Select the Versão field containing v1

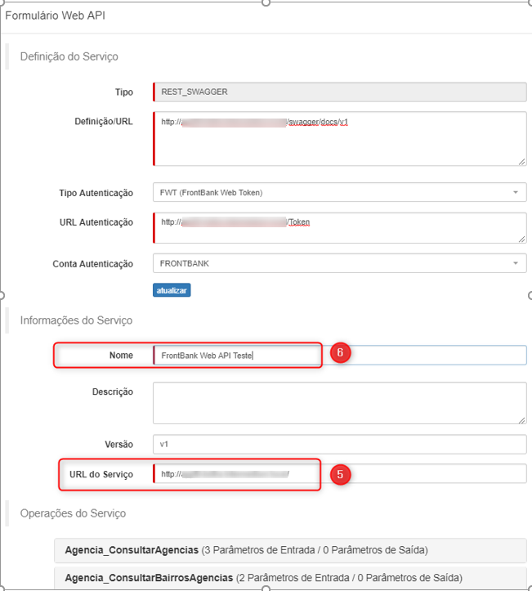click(x=339, y=444)
